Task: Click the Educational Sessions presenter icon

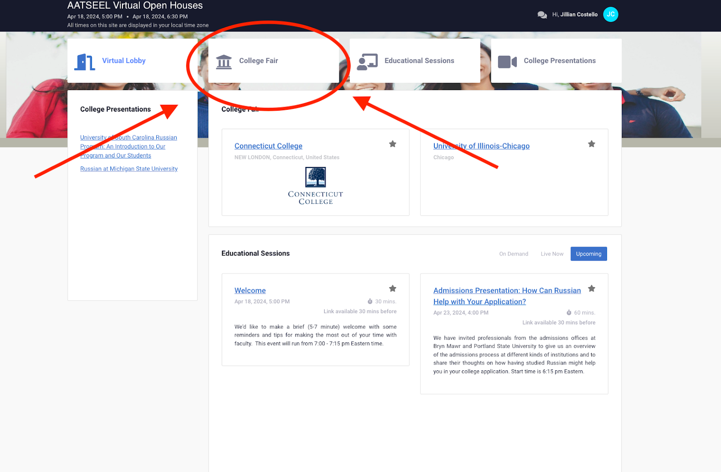Action: (x=367, y=62)
